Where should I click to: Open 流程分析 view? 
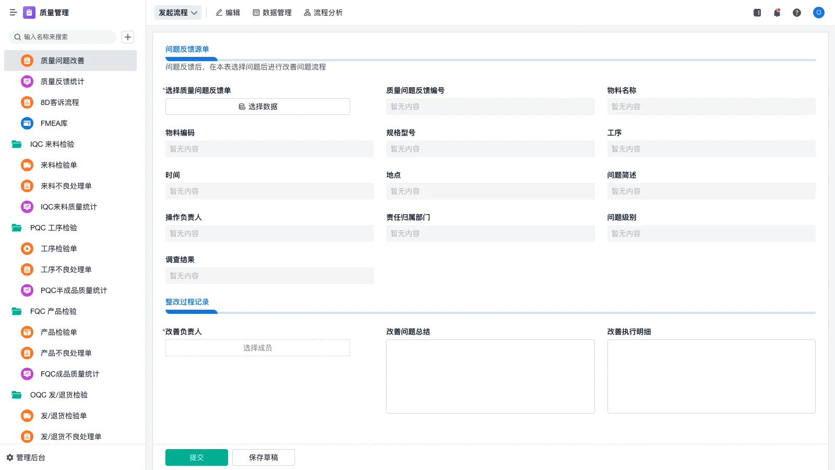tap(323, 13)
